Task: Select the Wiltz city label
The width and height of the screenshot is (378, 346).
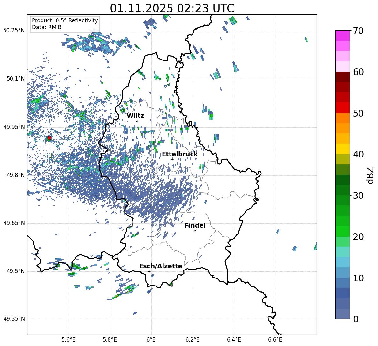Action: [x=135, y=116]
